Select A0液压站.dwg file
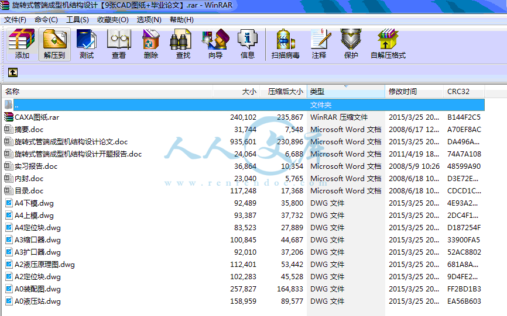Viewport: 507px width, 316px height. tap(37, 301)
